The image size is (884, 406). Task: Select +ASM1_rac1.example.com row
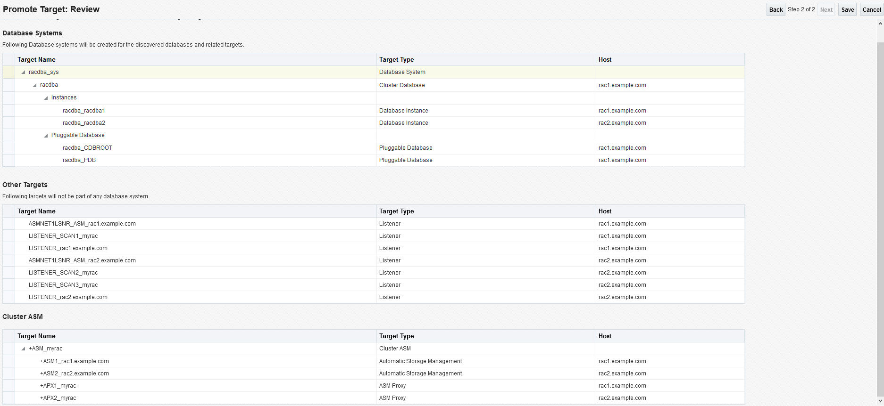374,361
